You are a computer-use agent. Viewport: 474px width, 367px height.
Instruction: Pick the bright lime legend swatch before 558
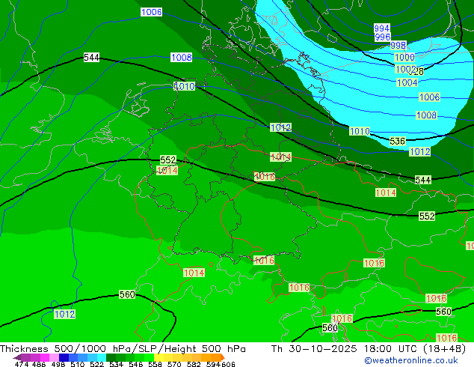coord(149,357)
